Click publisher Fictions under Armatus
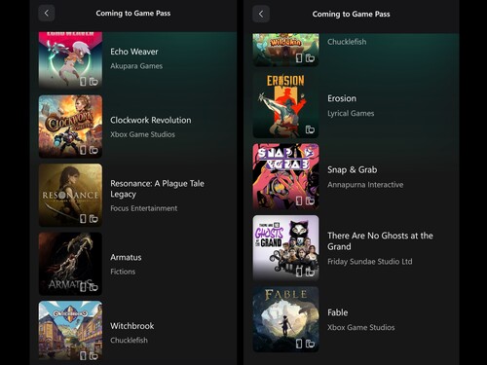487x365 pixels. [x=123, y=272]
